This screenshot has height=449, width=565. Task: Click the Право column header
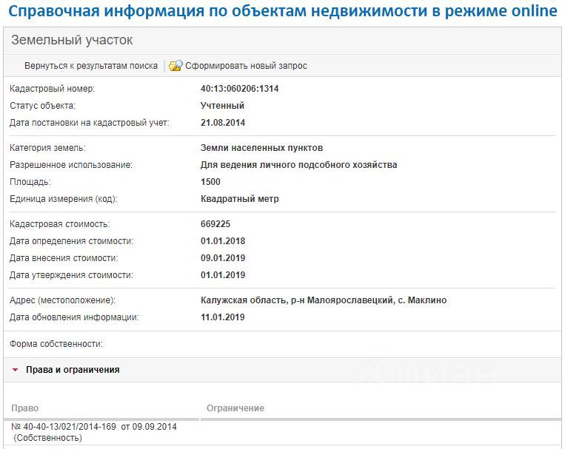25,408
